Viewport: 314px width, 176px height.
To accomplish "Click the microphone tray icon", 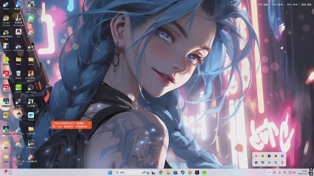I will [279, 172].
